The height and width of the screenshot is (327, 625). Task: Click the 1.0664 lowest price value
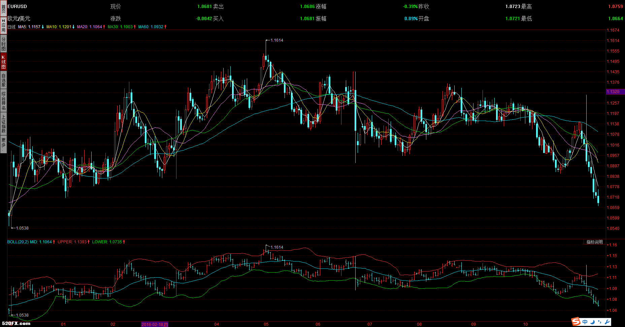click(x=616, y=18)
